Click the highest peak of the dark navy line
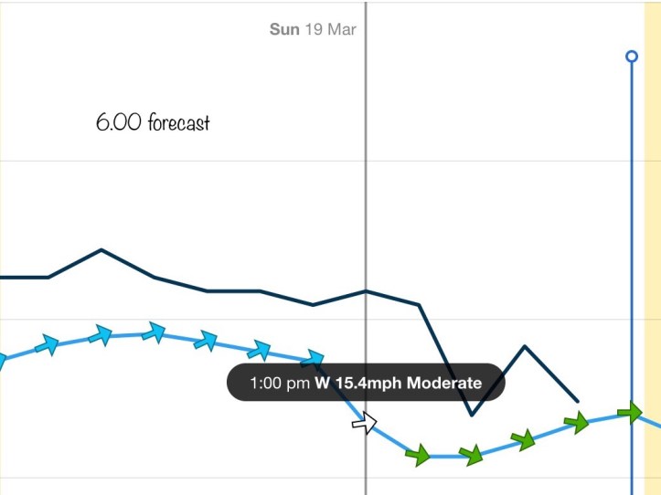Screen dimensions: 661x495 [101, 249]
